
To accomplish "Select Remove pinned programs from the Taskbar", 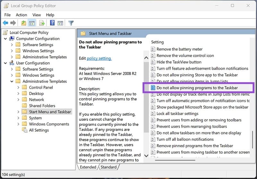I will [195, 146].
